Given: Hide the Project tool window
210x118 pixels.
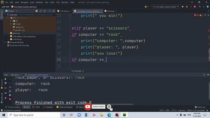Looking at the screenshot, I should tap(53, 11).
